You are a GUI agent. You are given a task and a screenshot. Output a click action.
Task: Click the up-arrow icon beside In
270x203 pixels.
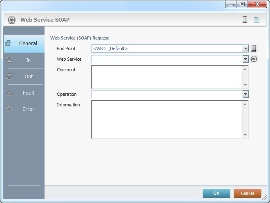click(x=10, y=60)
